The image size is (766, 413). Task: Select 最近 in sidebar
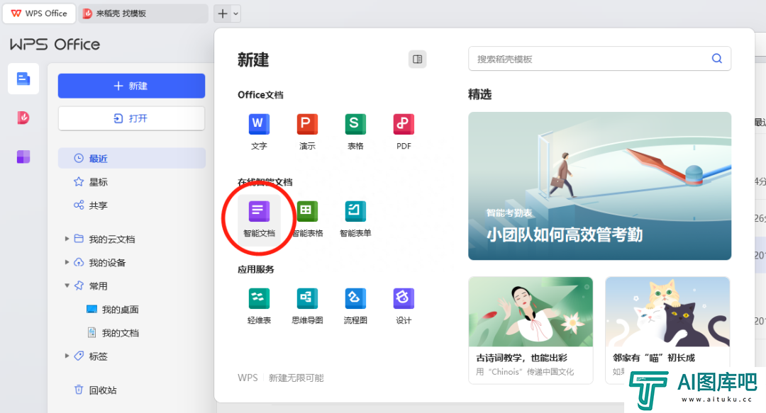coord(131,158)
